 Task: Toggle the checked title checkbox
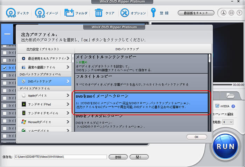[5, 68]
